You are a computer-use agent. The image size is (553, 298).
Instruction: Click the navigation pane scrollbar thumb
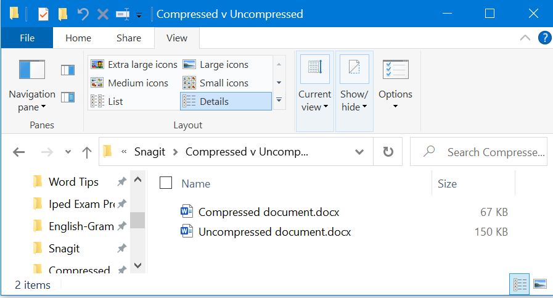click(x=137, y=220)
